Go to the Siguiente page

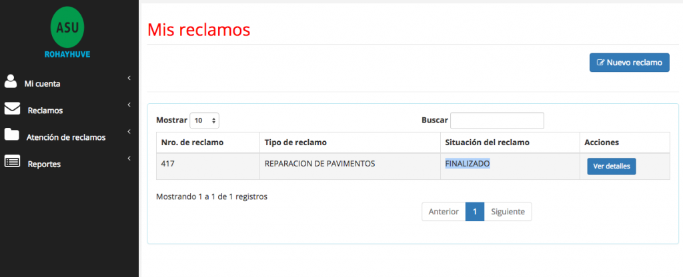(x=508, y=212)
